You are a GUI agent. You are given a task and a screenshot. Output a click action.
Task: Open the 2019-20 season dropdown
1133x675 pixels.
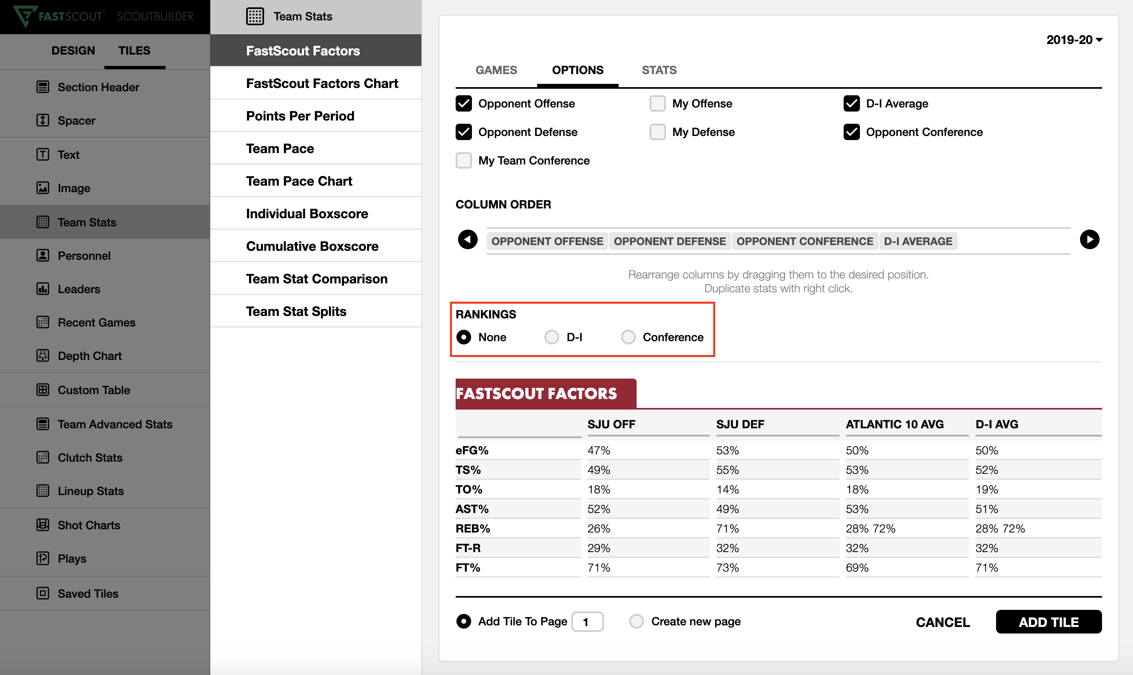coord(1074,40)
